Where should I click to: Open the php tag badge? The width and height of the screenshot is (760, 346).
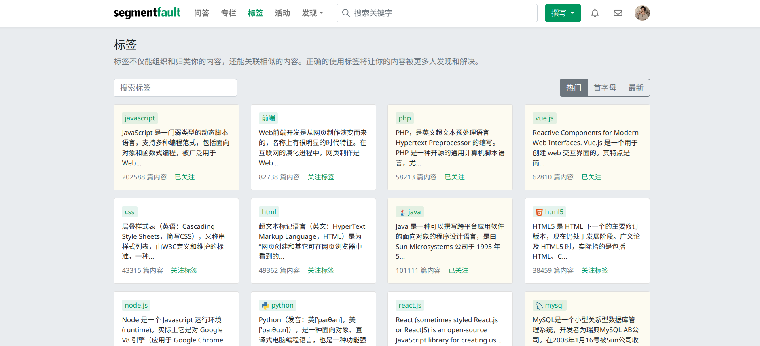404,118
